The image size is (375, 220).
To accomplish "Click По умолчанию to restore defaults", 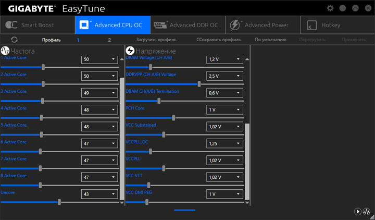I will [271, 40].
